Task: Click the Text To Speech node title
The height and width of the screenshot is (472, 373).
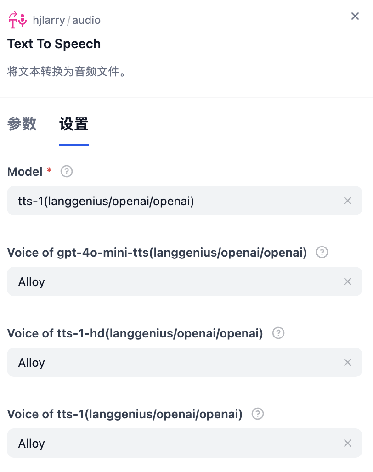Action: click(x=54, y=44)
